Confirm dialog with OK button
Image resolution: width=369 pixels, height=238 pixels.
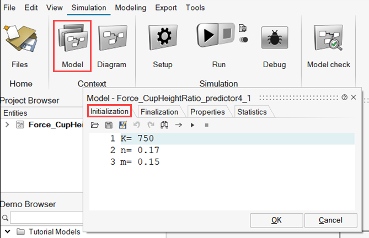(x=276, y=220)
